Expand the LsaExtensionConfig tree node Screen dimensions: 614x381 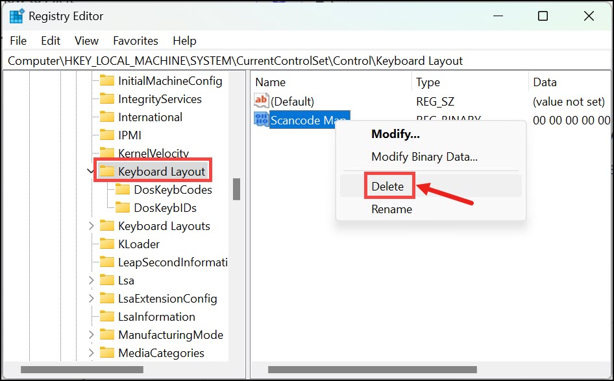click(91, 298)
